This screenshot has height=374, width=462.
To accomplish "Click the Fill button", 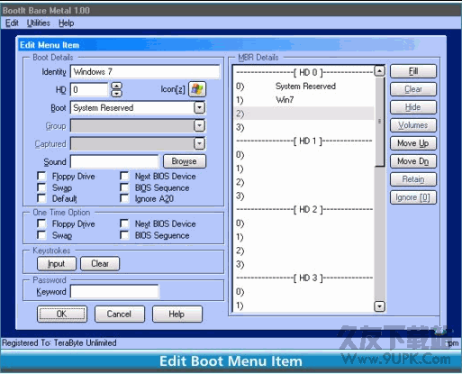I will [413, 71].
